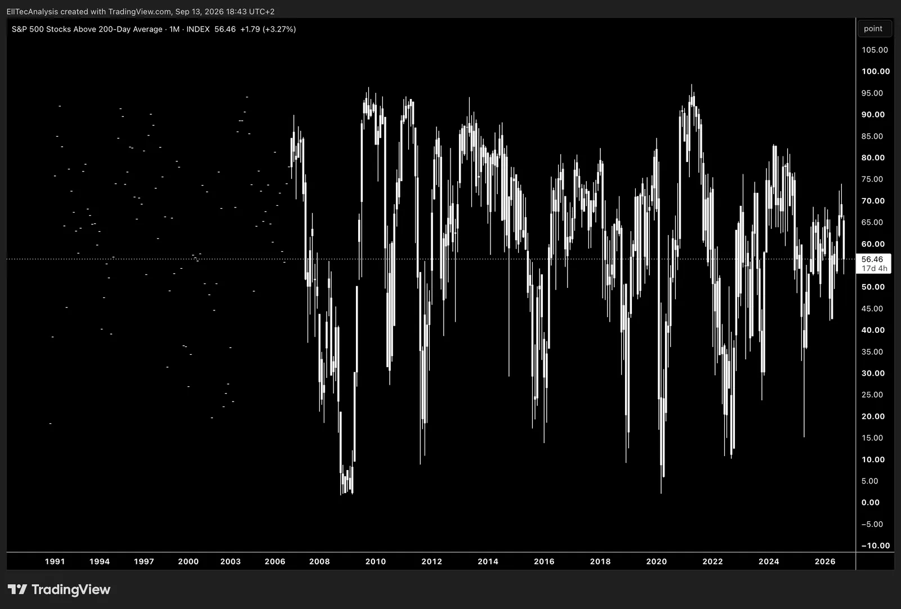Select the 100.00 level on the price axis
This screenshot has height=609, width=901.
click(x=876, y=71)
